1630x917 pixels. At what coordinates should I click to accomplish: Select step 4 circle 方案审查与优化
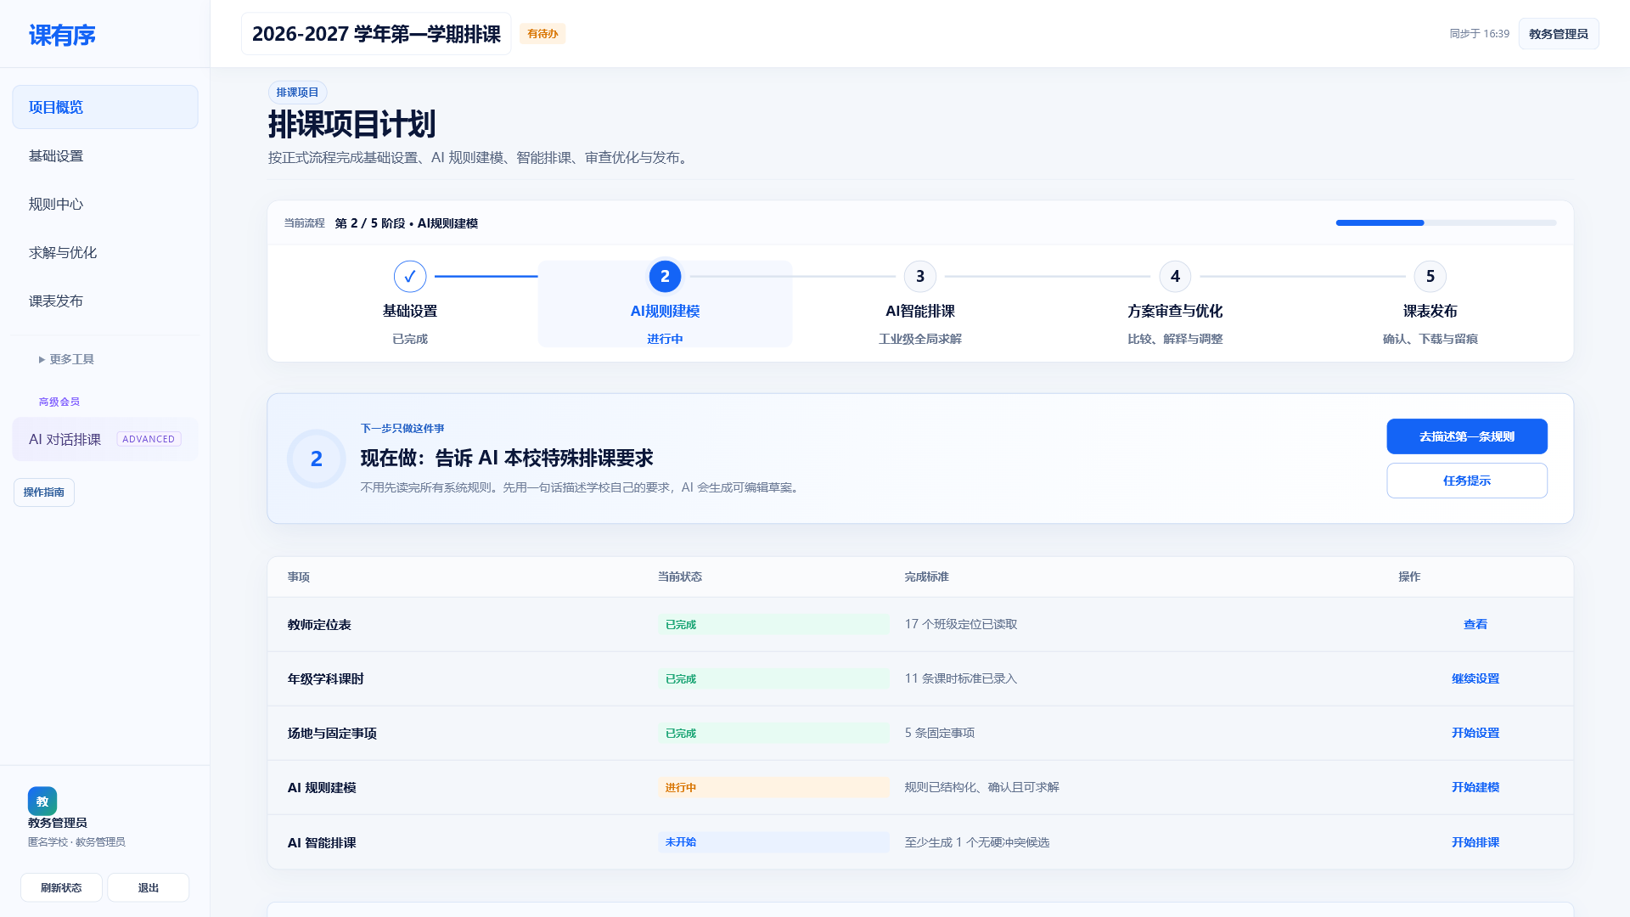[x=1175, y=277]
